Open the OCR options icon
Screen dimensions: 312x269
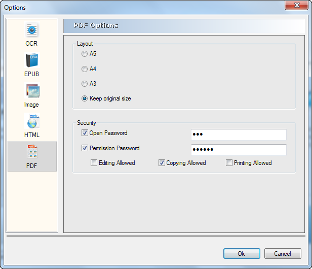pyautogui.click(x=32, y=30)
